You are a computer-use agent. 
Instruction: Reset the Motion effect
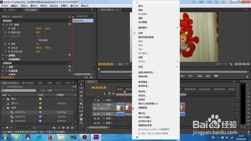(x=70, y=24)
